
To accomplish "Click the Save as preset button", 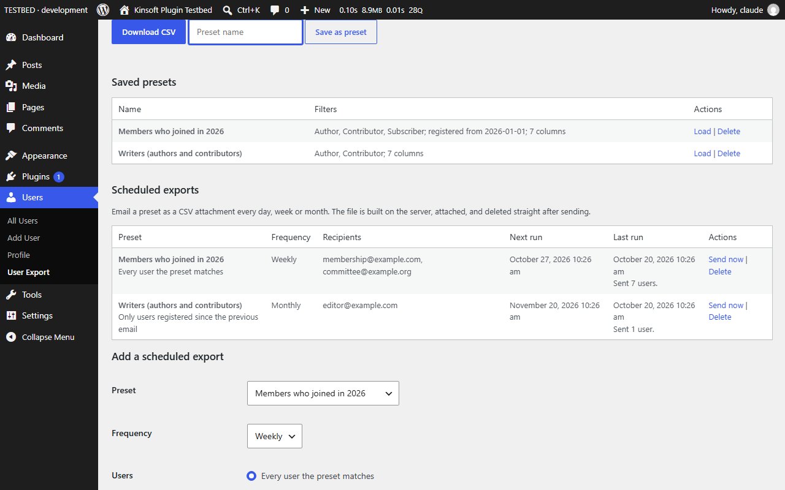I will click(x=341, y=32).
